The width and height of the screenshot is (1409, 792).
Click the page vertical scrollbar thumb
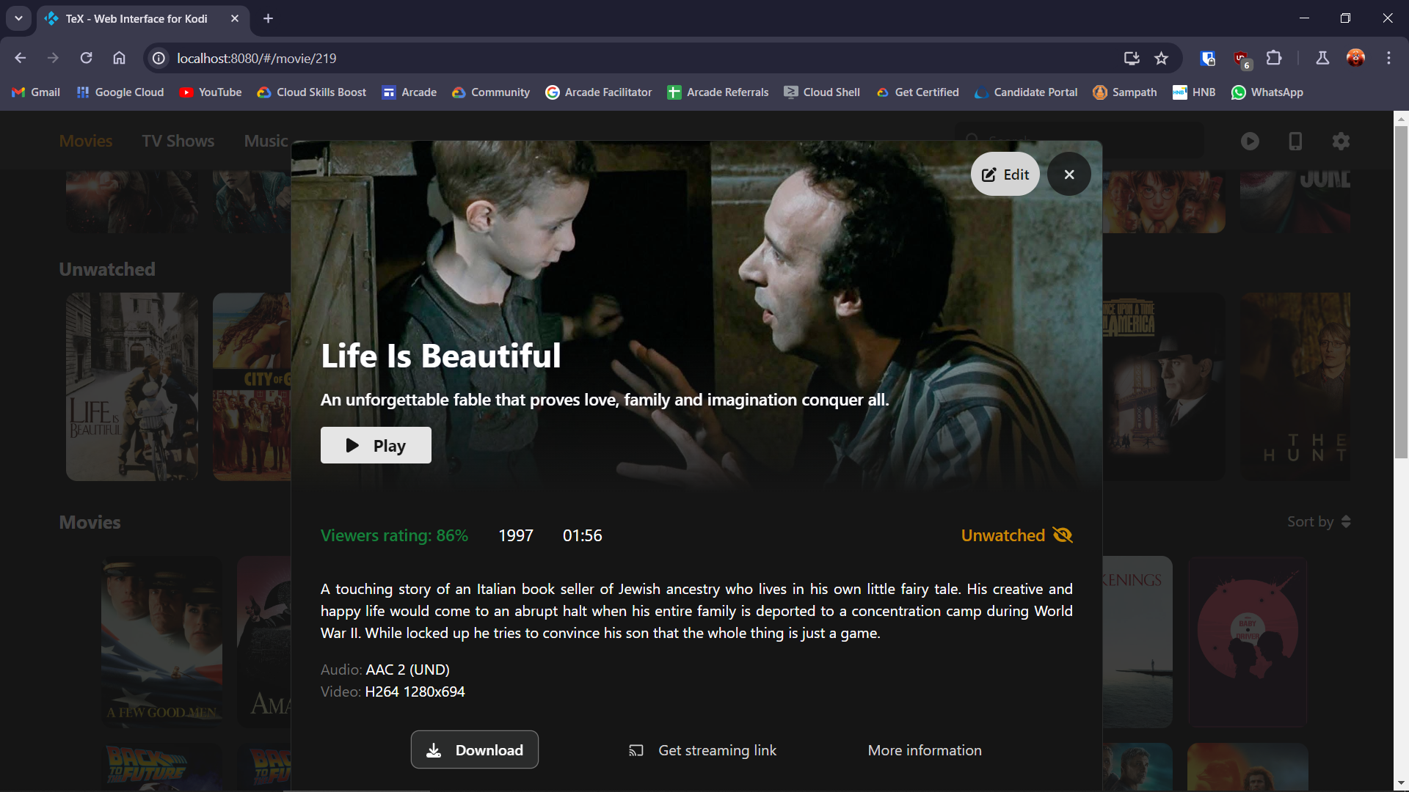point(1401,292)
